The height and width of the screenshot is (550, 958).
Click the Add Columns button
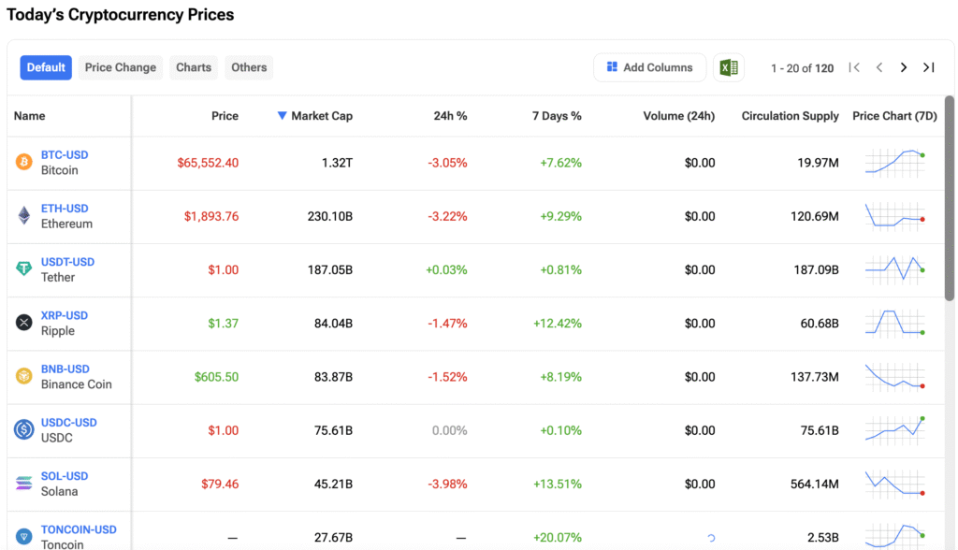(x=649, y=67)
